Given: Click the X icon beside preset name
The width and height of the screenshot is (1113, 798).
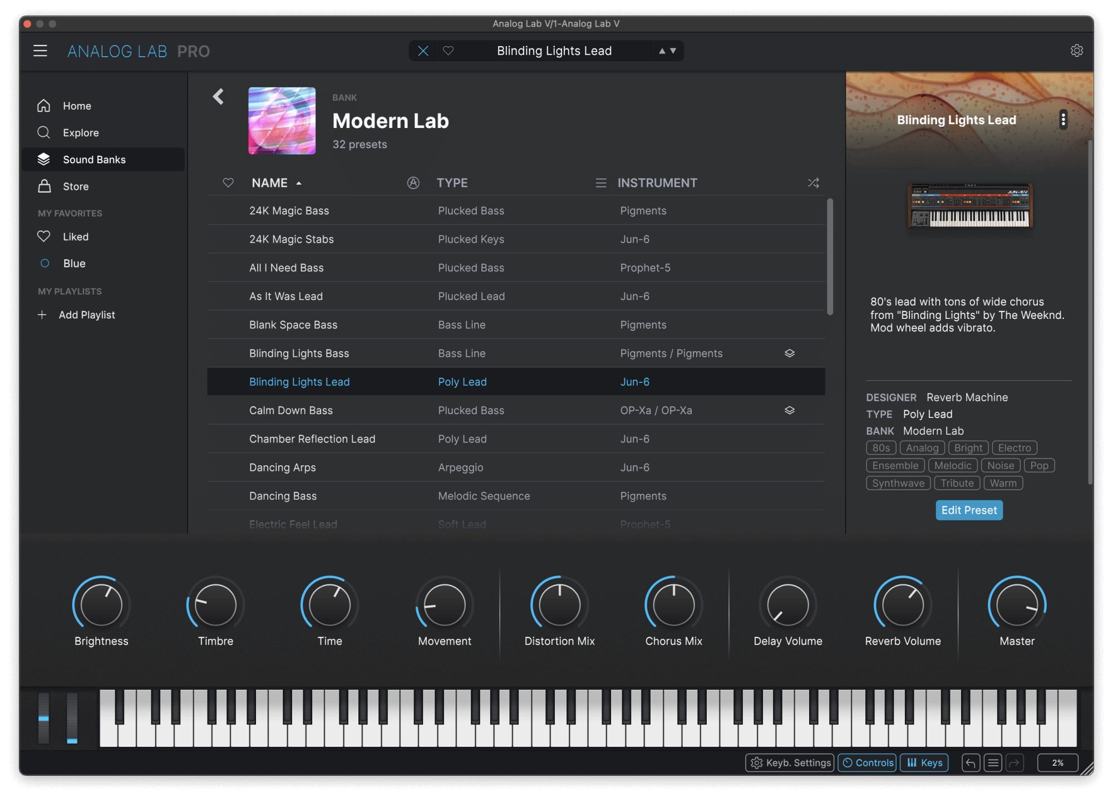Looking at the screenshot, I should coord(423,51).
